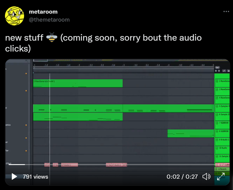
Task: Select the A Reverb return track name
Action: pos(222,169)
